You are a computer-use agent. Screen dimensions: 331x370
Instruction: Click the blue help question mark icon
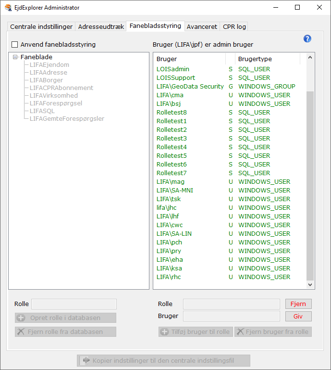click(x=307, y=39)
